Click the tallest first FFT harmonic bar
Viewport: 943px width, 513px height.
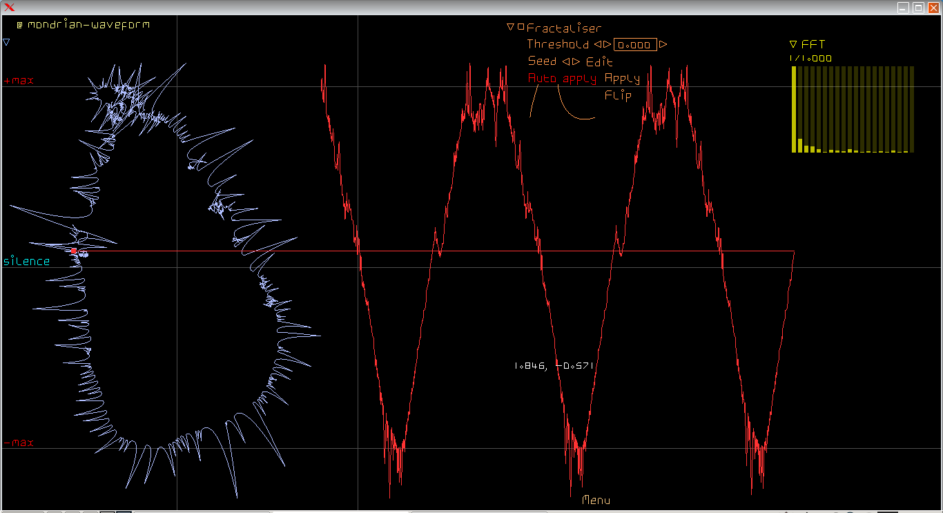click(x=794, y=109)
